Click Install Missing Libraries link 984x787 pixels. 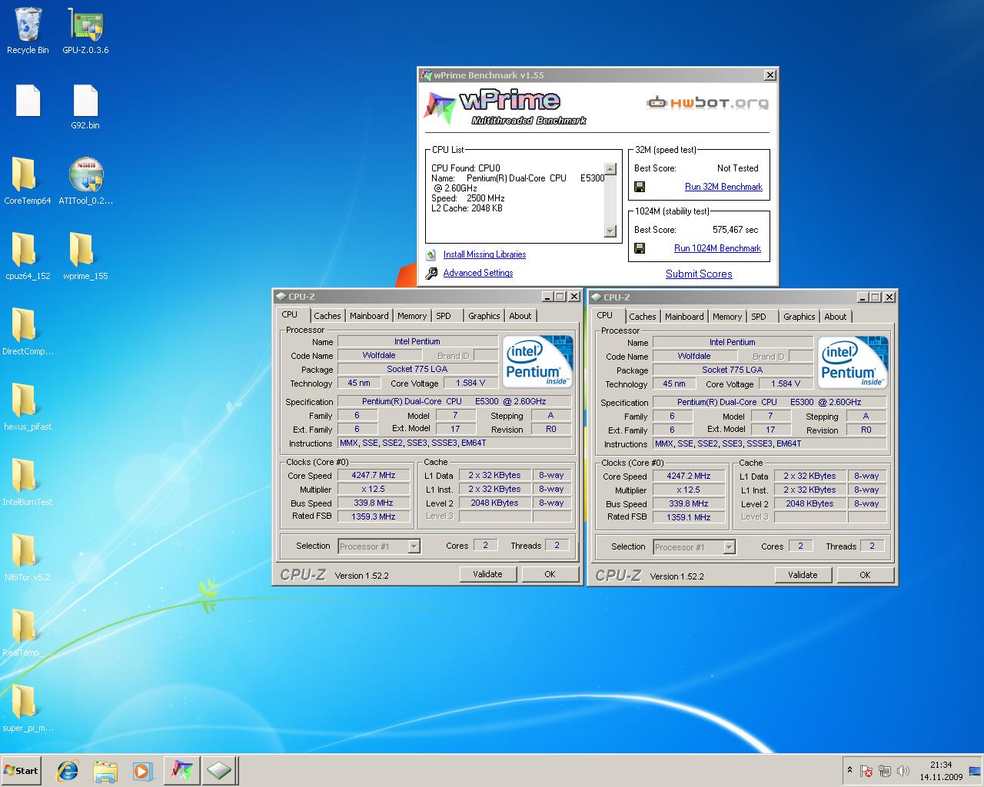pyautogui.click(x=484, y=254)
